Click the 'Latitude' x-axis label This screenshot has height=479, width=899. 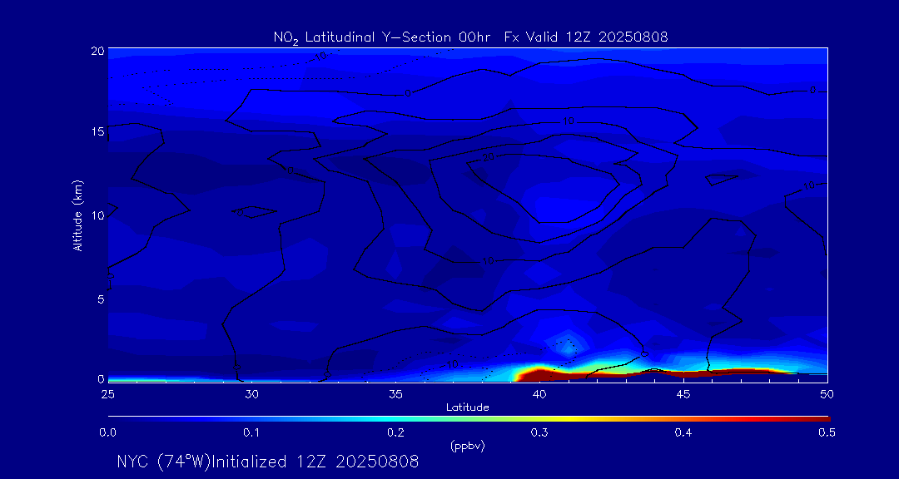point(467,407)
